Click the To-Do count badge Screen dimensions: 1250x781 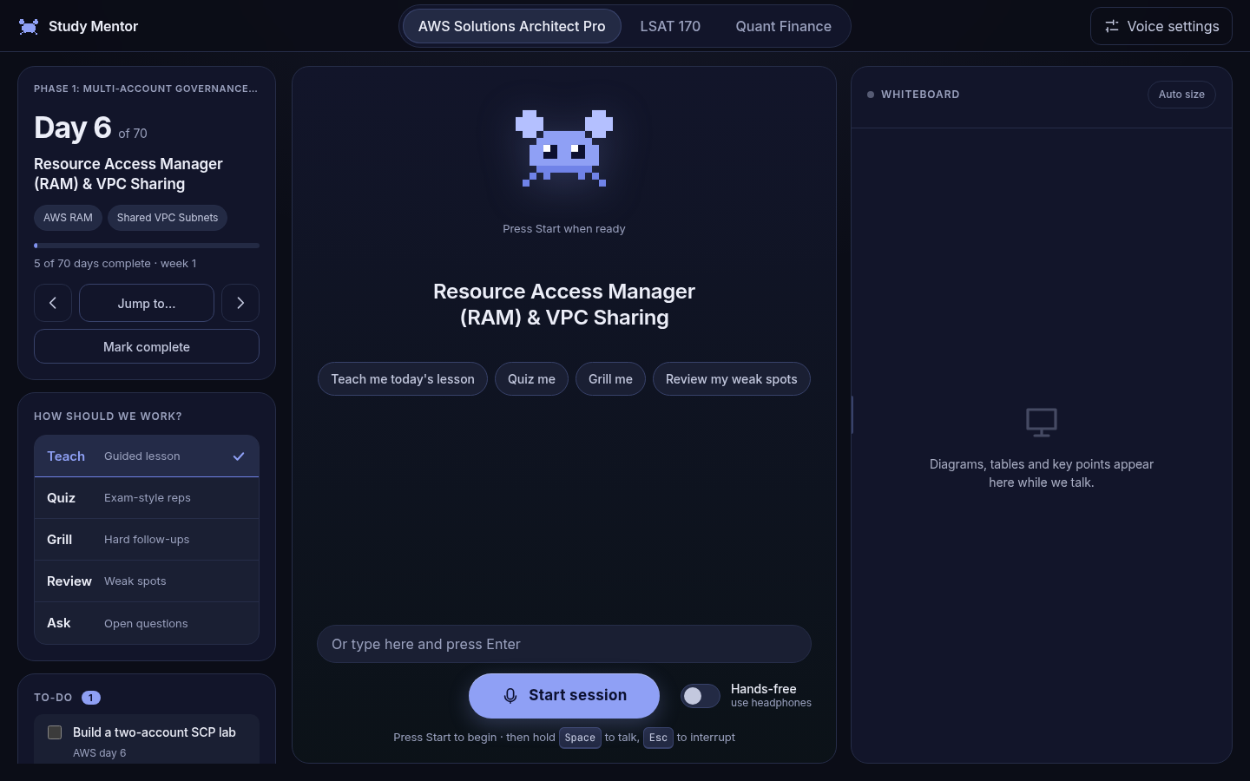[x=91, y=698]
